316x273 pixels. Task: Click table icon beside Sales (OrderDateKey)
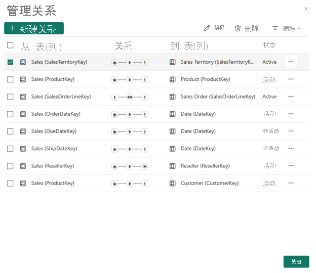23,114
